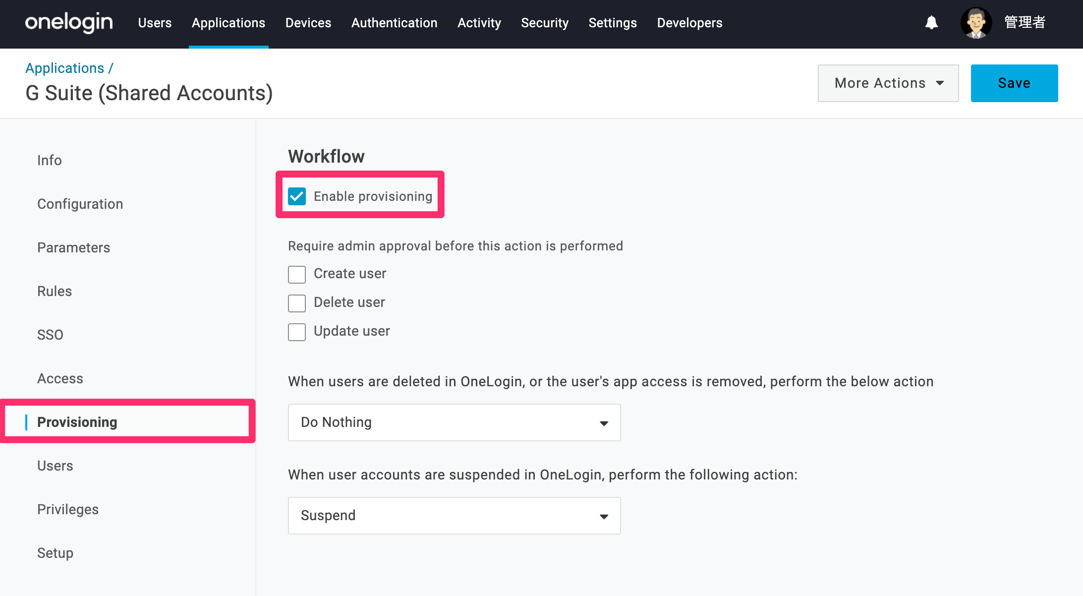The width and height of the screenshot is (1083, 596).
Task: Check the Update user approval checkbox
Action: point(297,332)
